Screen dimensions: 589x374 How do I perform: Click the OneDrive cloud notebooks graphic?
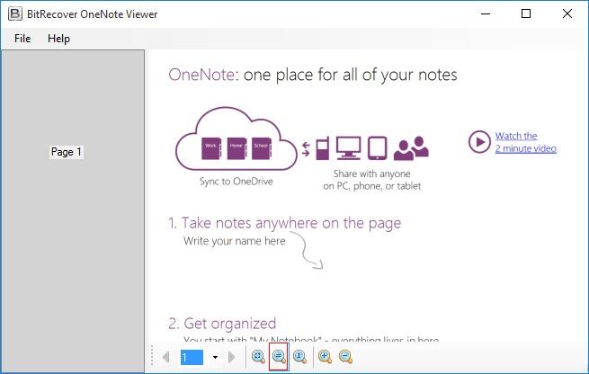(236, 139)
